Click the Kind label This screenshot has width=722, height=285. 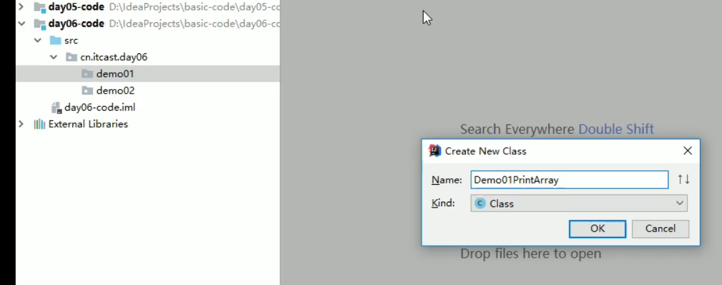(x=443, y=203)
